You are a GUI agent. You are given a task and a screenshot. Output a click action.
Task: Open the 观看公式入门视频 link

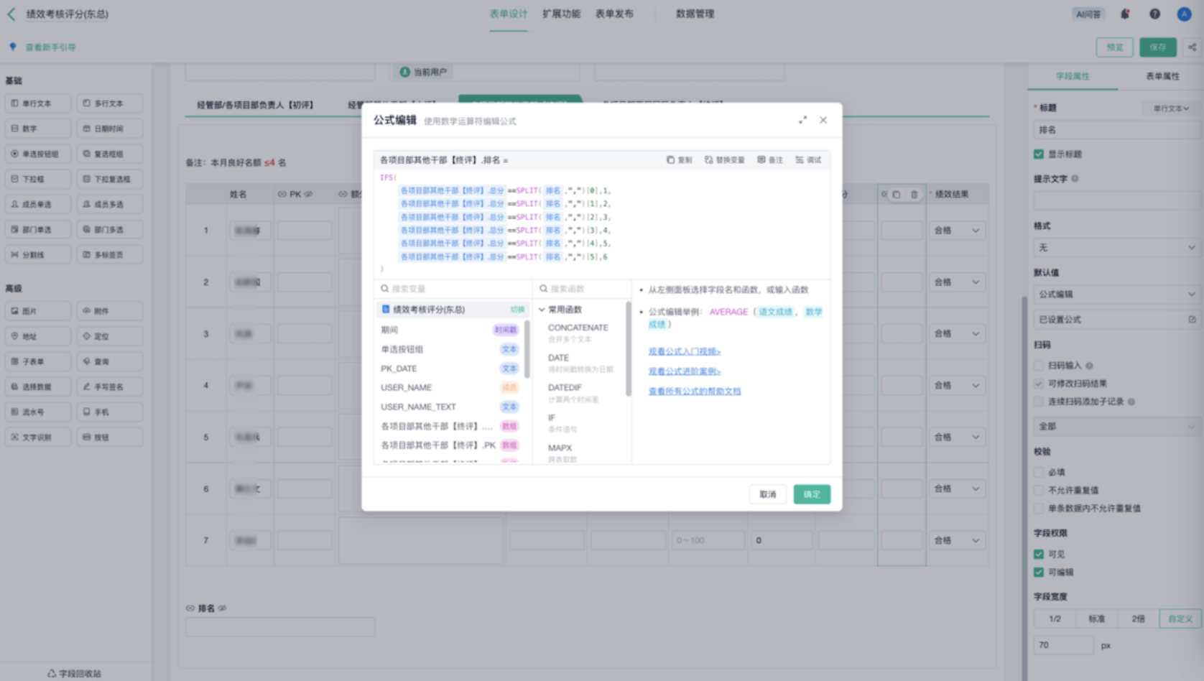[x=685, y=351]
